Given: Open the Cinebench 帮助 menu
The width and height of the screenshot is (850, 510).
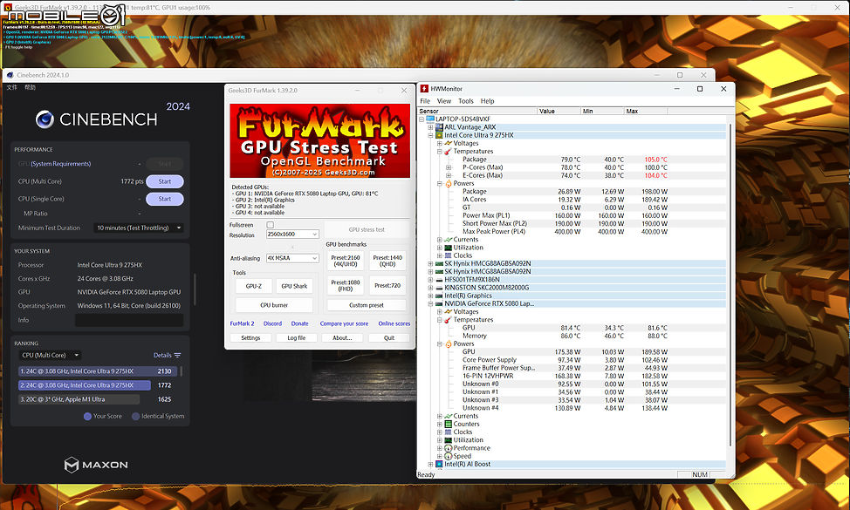Looking at the screenshot, I should (31, 87).
